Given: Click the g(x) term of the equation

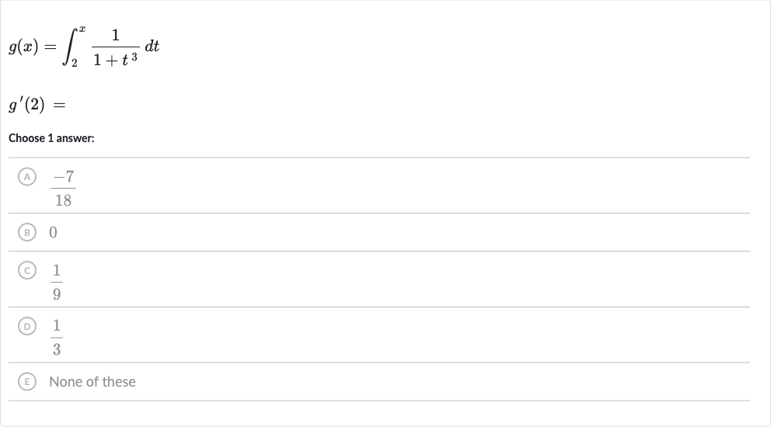Looking at the screenshot, I should (23, 47).
